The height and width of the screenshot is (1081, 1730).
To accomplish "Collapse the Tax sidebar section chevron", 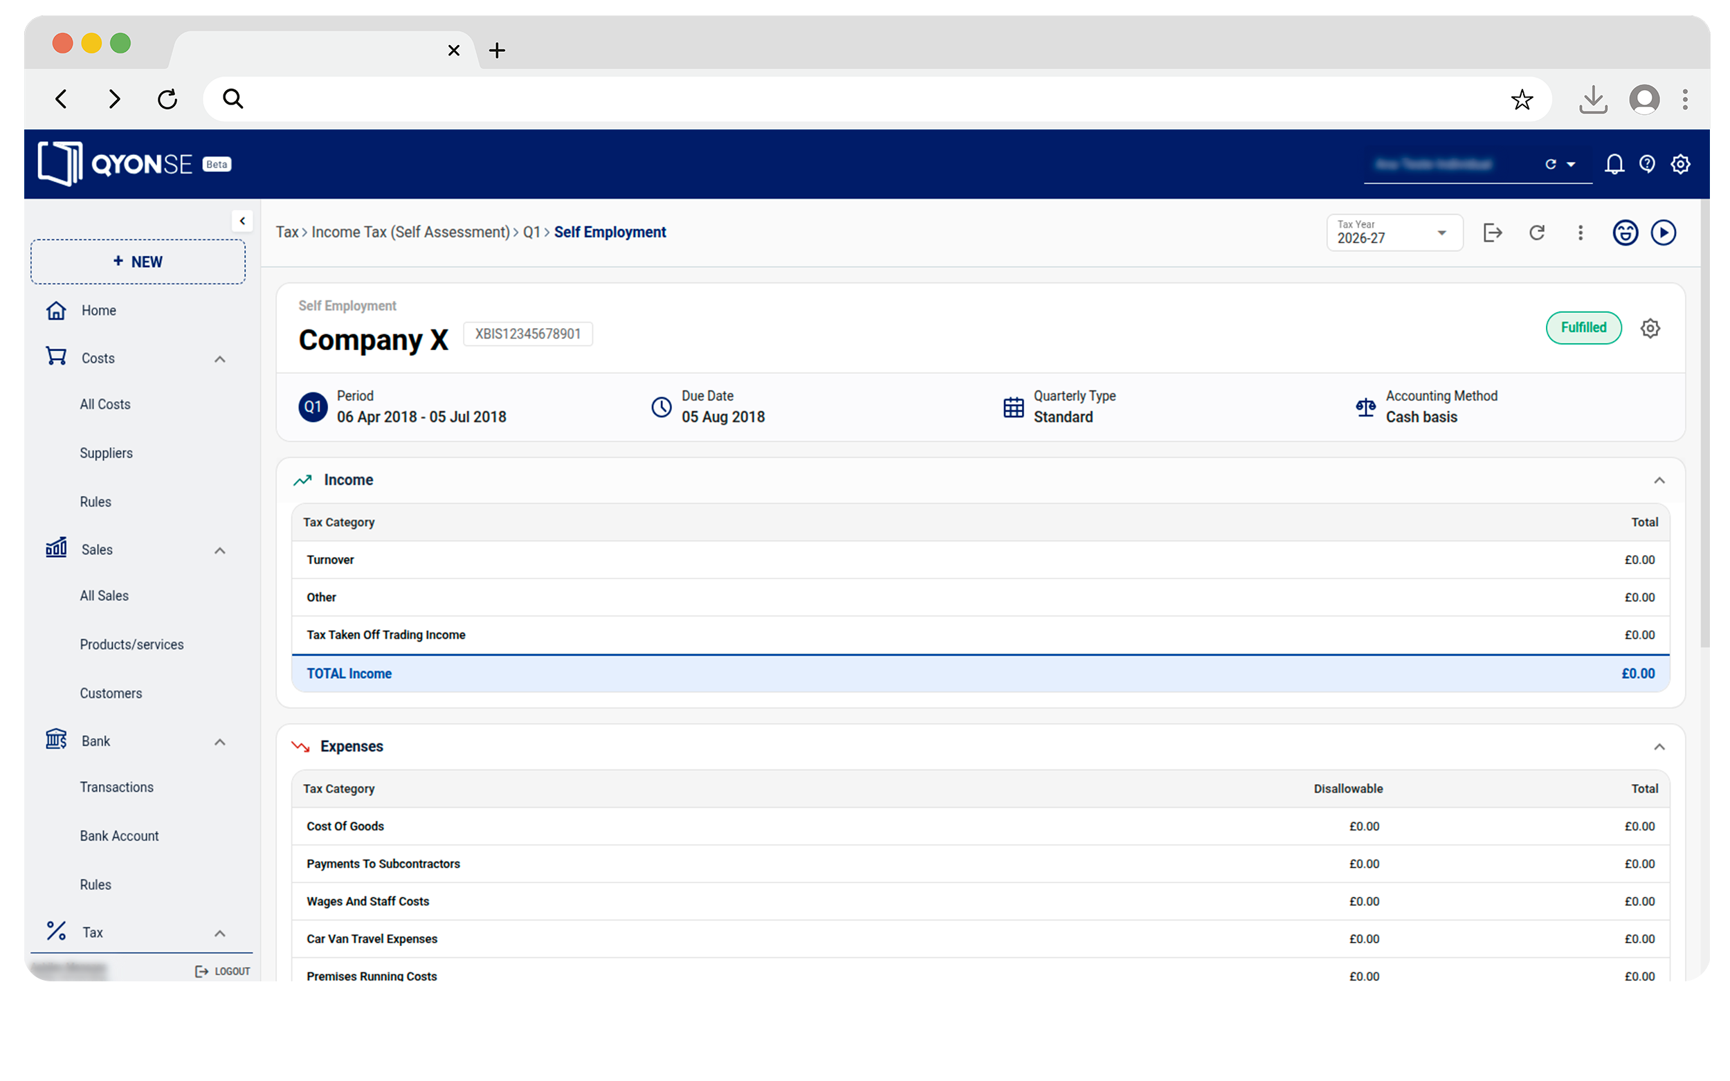I will pyautogui.click(x=220, y=934).
